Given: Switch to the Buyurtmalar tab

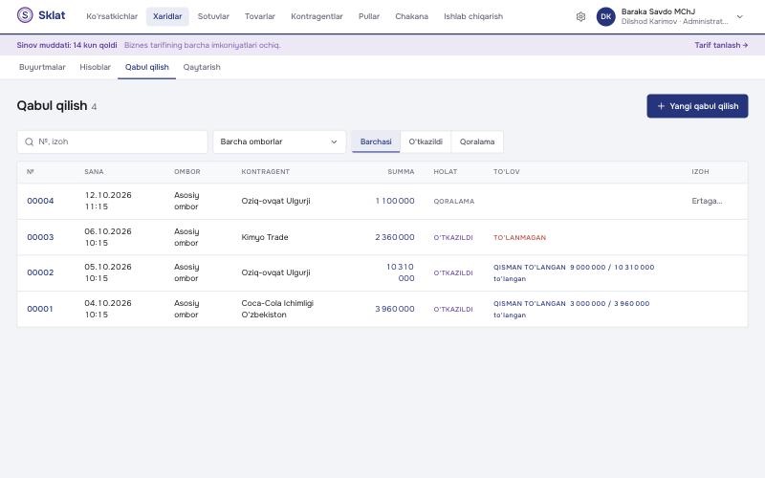Looking at the screenshot, I should coord(42,67).
